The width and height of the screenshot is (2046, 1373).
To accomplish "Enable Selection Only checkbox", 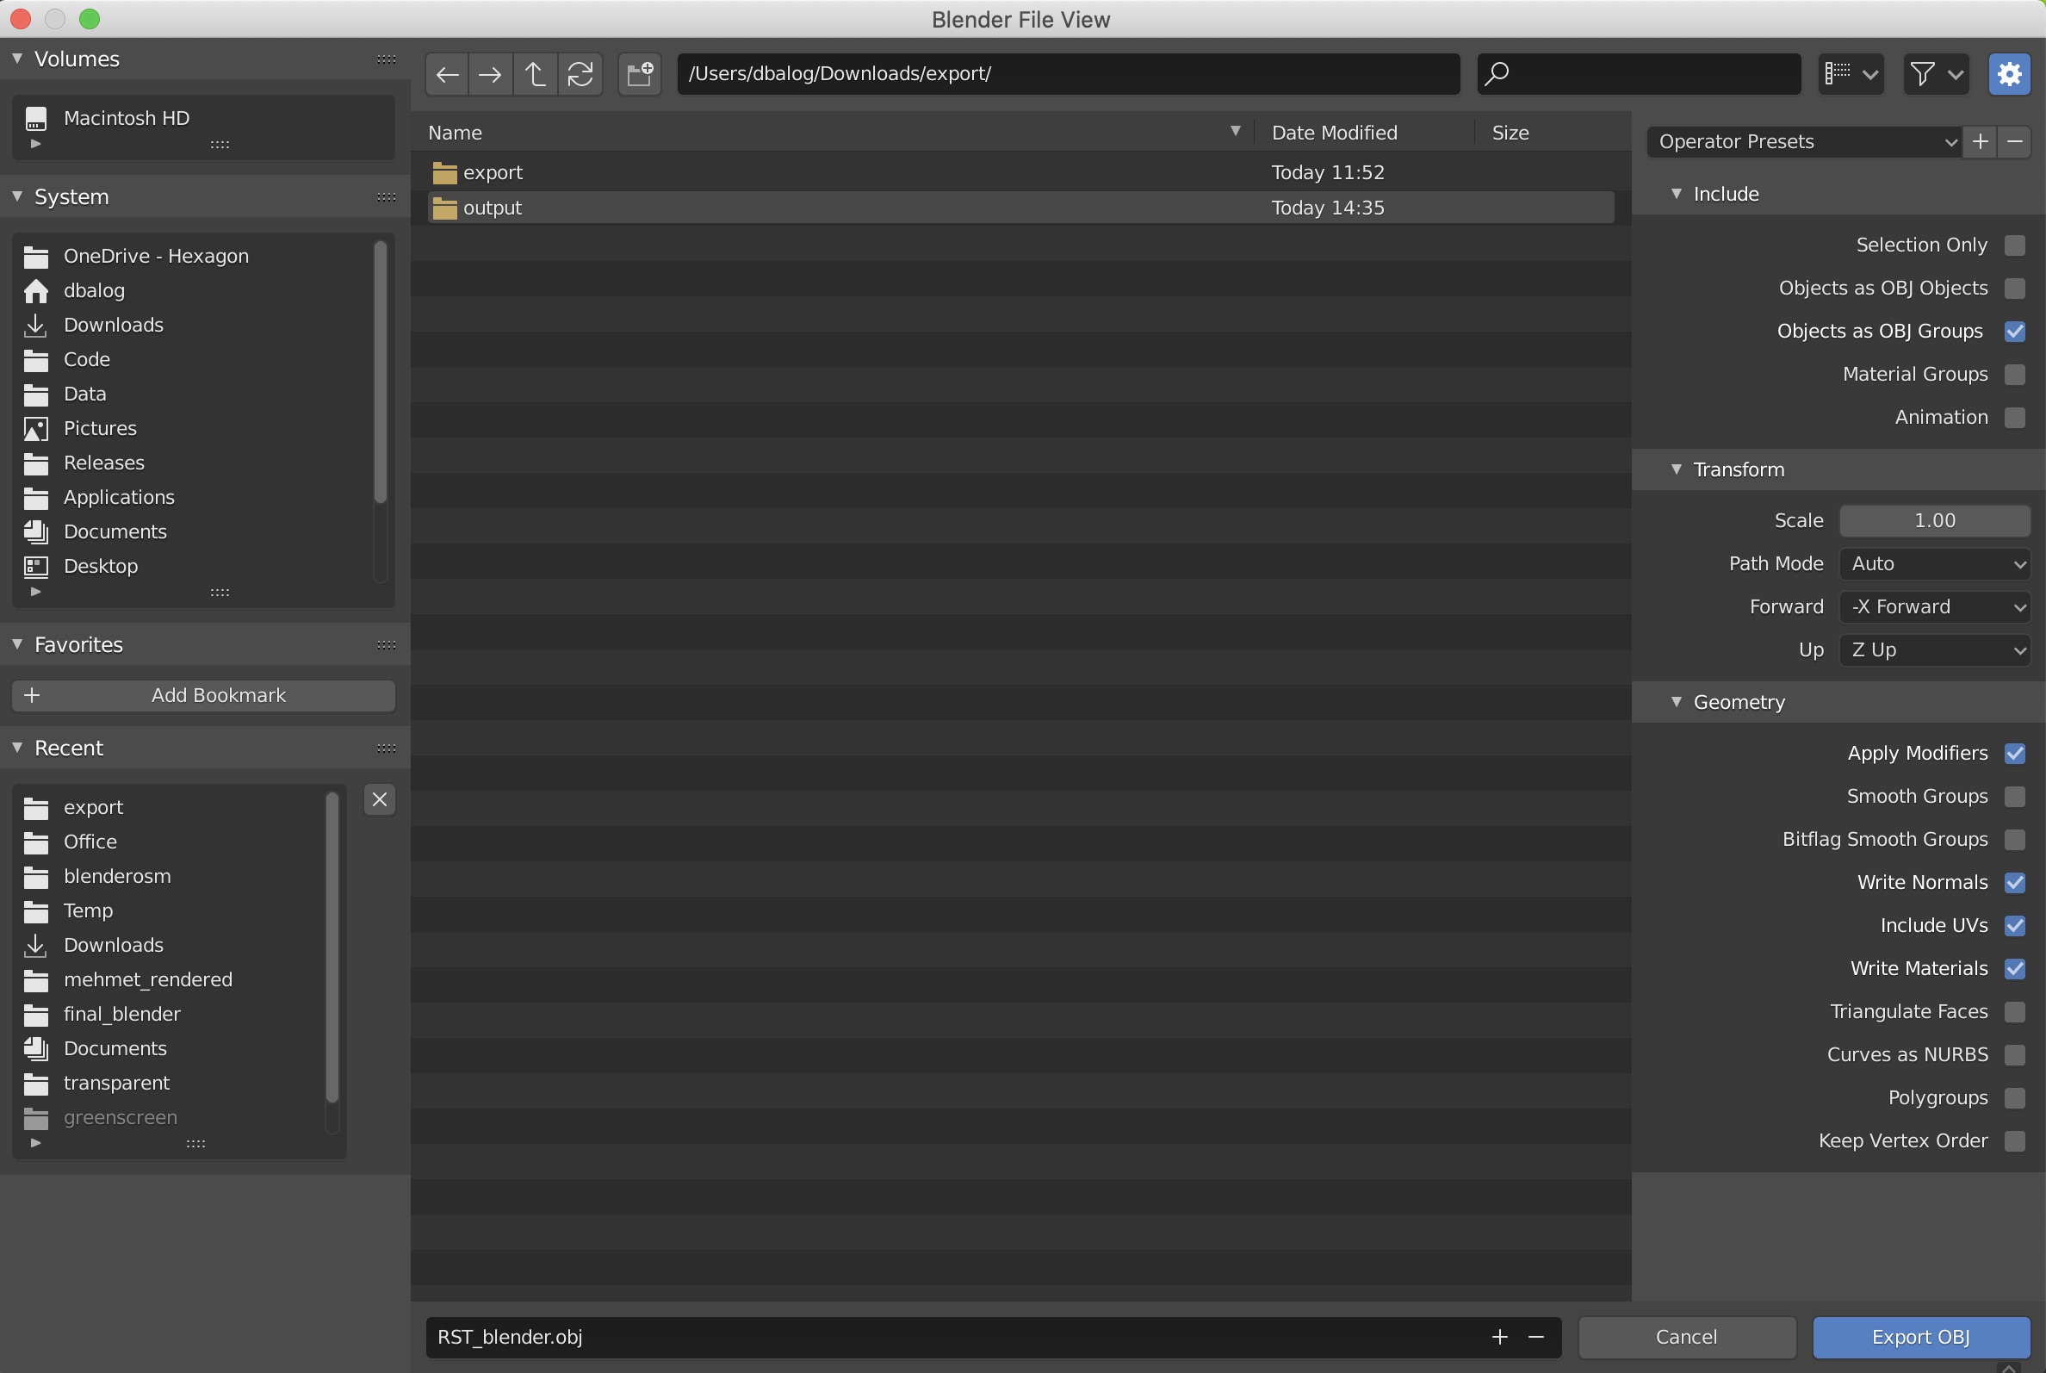I will (x=2013, y=245).
